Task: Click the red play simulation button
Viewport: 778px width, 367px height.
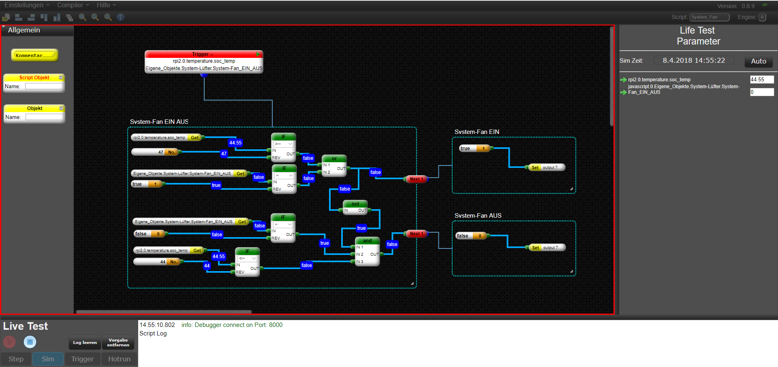Action: pyautogui.click(x=9, y=342)
